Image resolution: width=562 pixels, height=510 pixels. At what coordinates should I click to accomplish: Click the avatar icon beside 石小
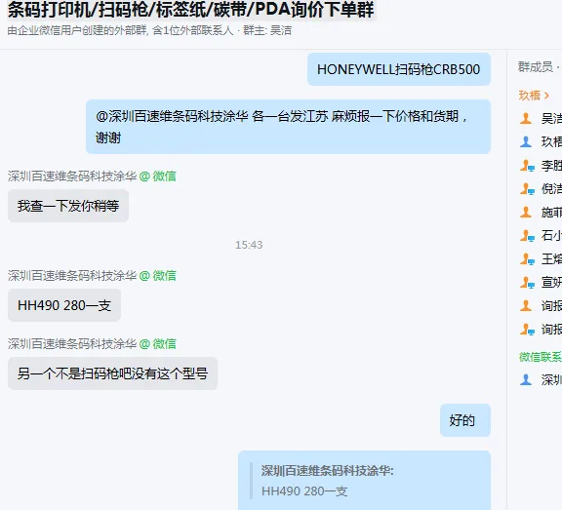click(527, 236)
